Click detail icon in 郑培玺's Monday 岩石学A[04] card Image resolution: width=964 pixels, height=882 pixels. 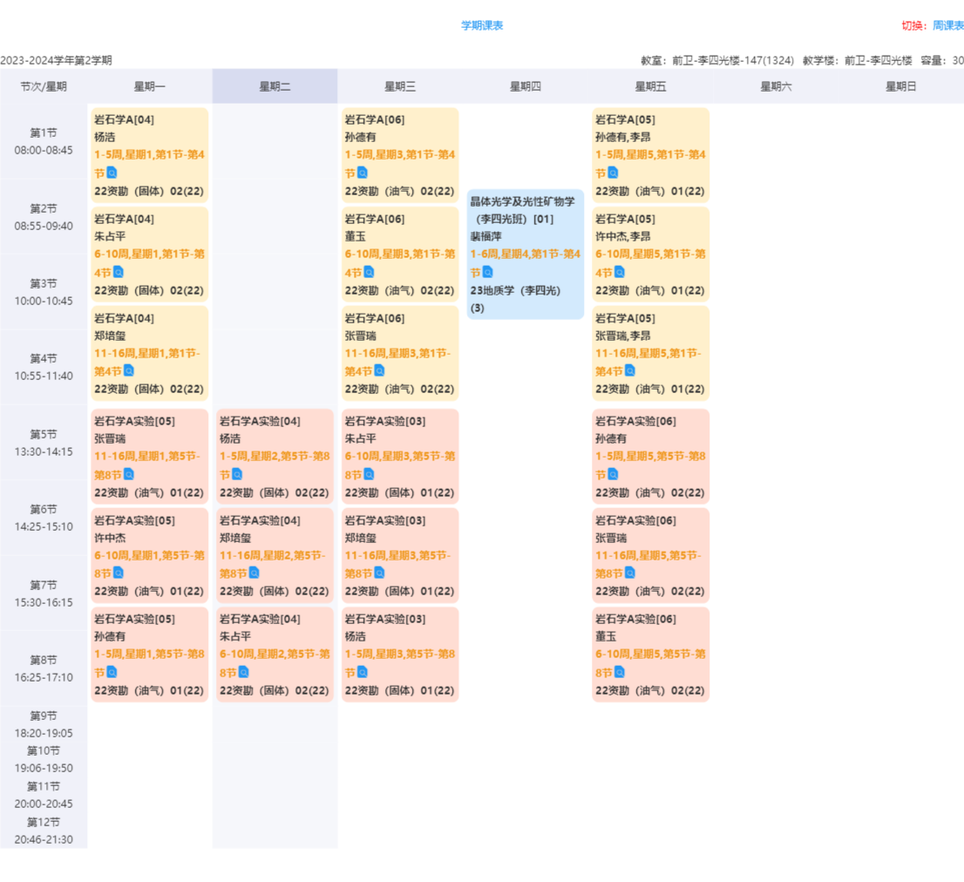tap(129, 371)
